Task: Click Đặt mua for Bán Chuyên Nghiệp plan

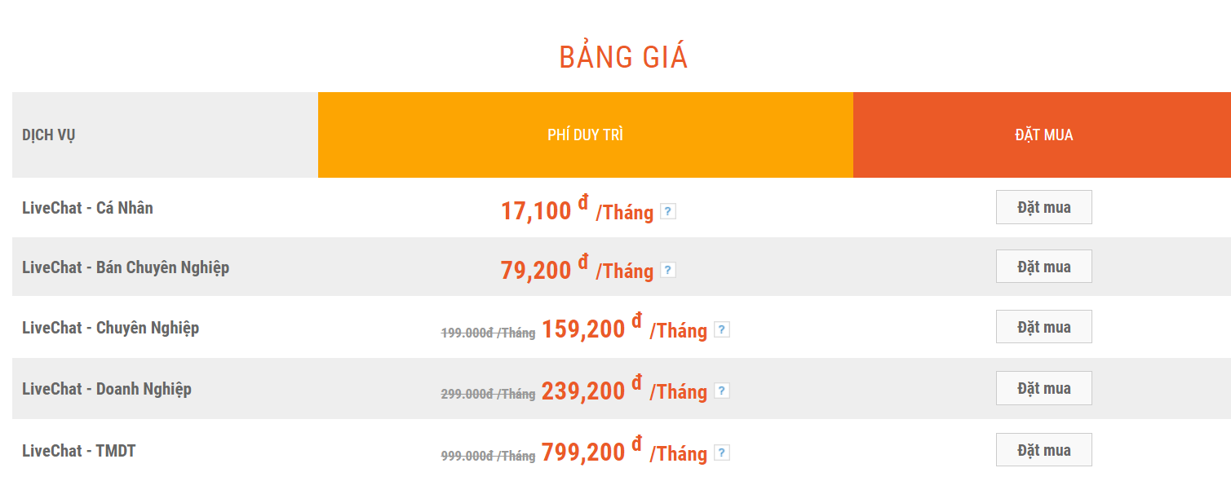Action: tap(1043, 267)
